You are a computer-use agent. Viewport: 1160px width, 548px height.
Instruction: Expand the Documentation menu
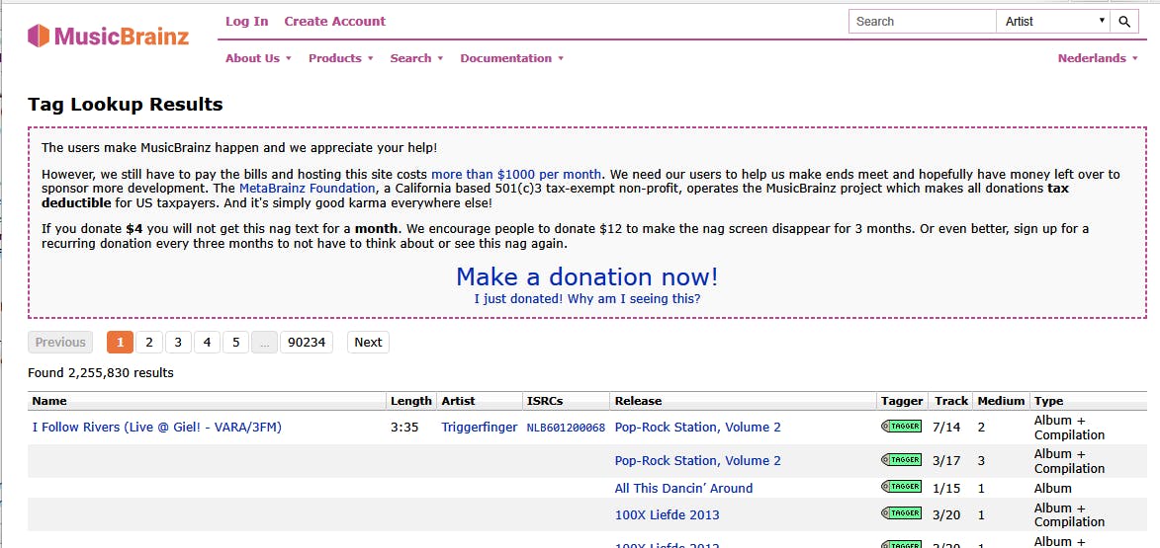click(x=512, y=58)
